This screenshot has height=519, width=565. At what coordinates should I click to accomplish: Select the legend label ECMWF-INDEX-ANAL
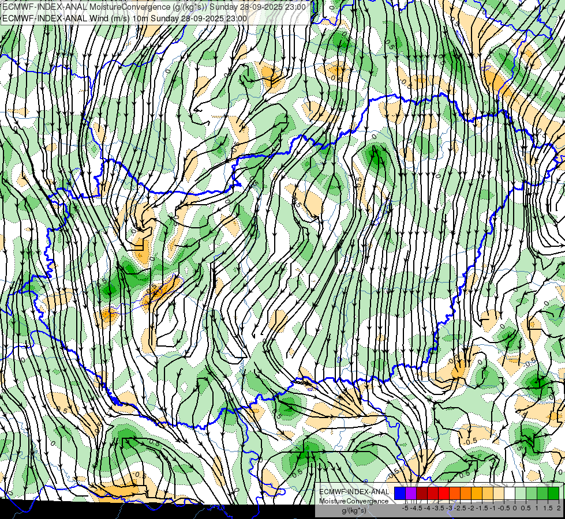pyautogui.click(x=354, y=492)
